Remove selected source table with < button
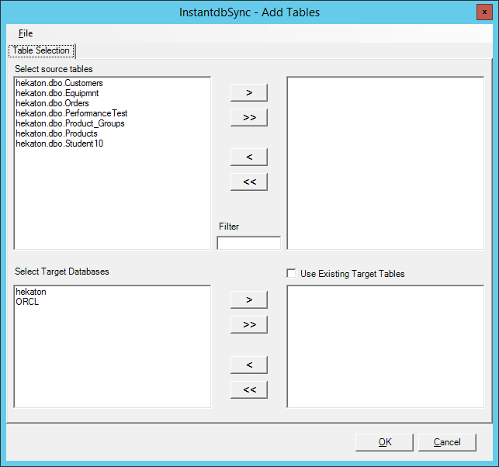This screenshot has width=499, height=467. (x=249, y=157)
